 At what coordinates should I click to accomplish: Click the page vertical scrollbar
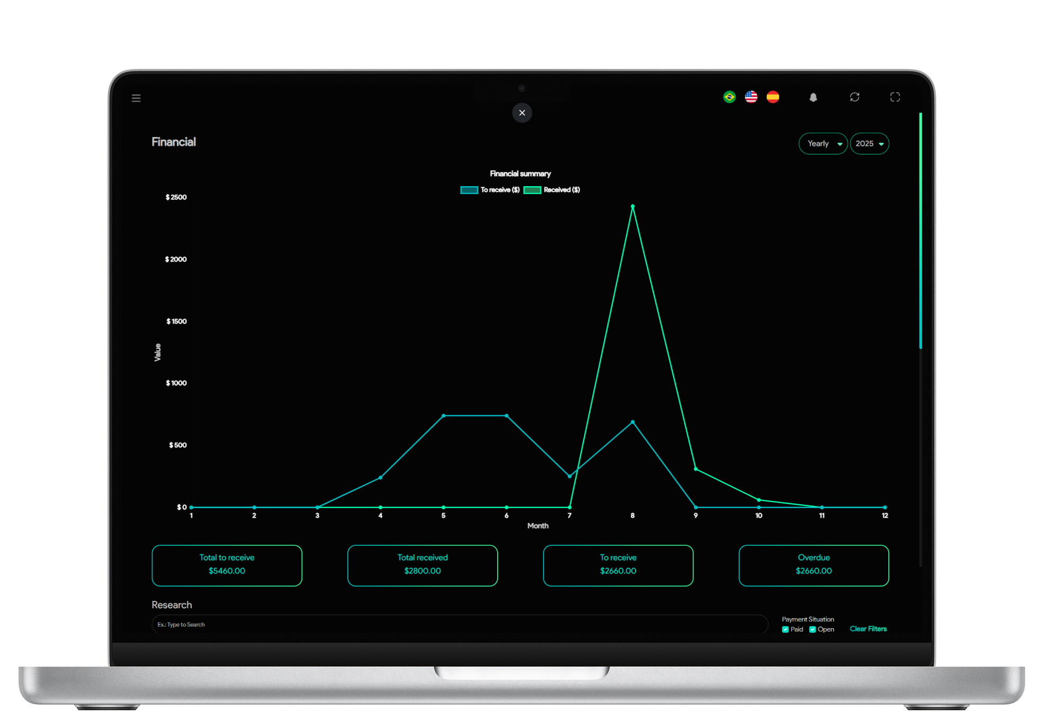coord(921,231)
